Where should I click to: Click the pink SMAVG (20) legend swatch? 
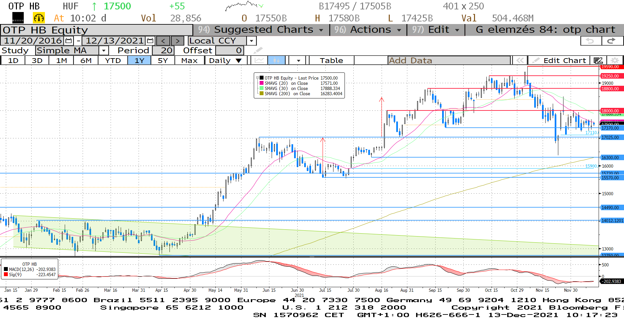coord(262,83)
